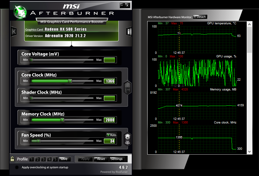Click the empty Shader Clock value field
259x176 pixels.
(x=109, y=98)
